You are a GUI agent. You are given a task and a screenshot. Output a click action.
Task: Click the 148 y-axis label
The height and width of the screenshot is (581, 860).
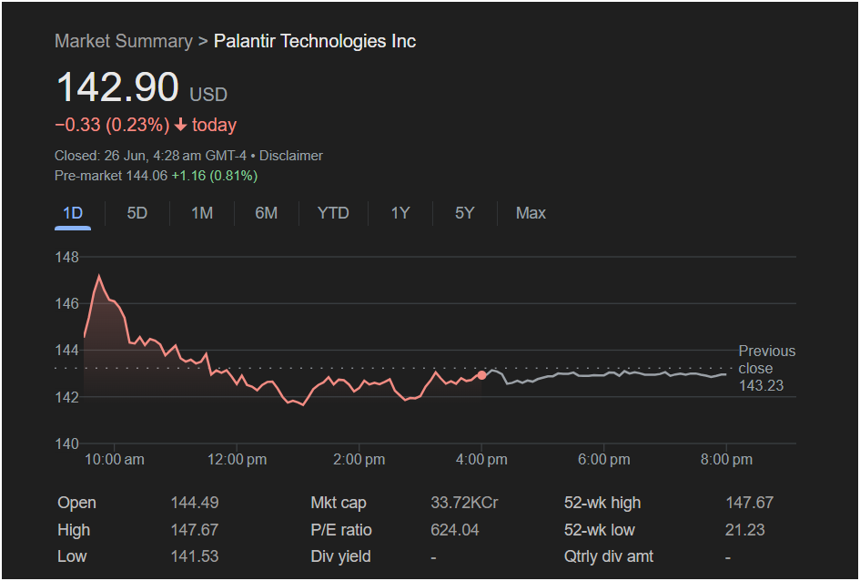click(x=67, y=258)
